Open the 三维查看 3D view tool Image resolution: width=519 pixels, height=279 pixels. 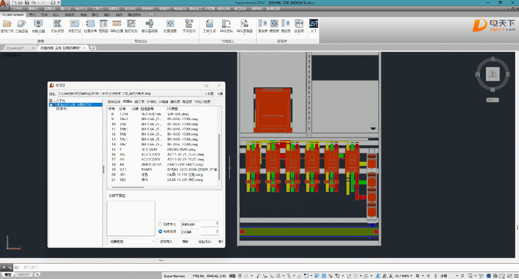pos(22,24)
